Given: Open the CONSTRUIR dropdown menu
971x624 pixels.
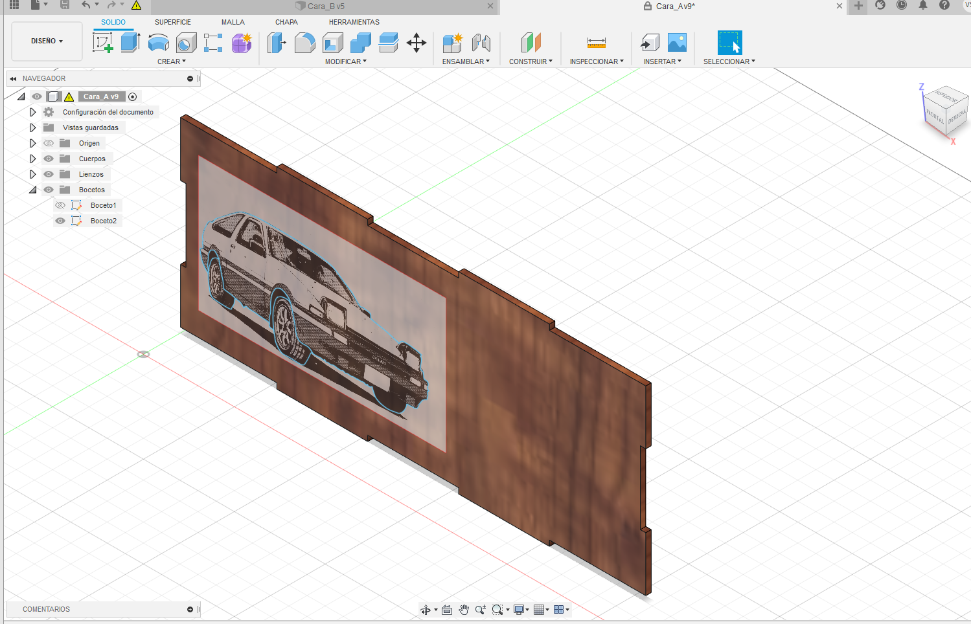Looking at the screenshot, I should coord(531,61).
